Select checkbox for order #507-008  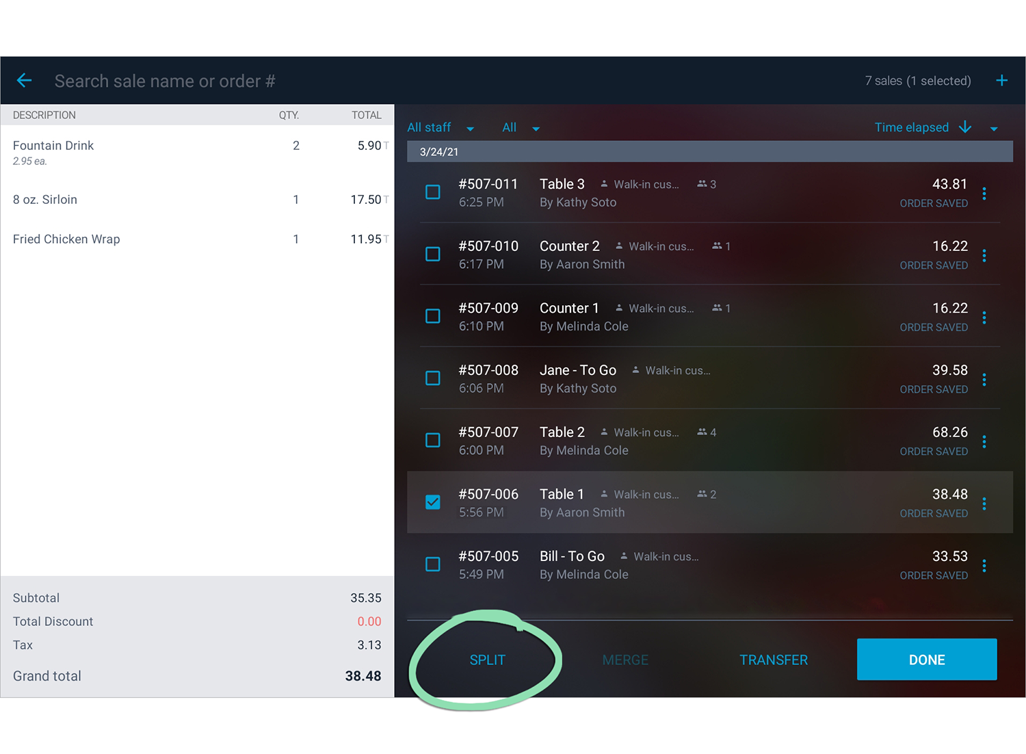(433, 378)
